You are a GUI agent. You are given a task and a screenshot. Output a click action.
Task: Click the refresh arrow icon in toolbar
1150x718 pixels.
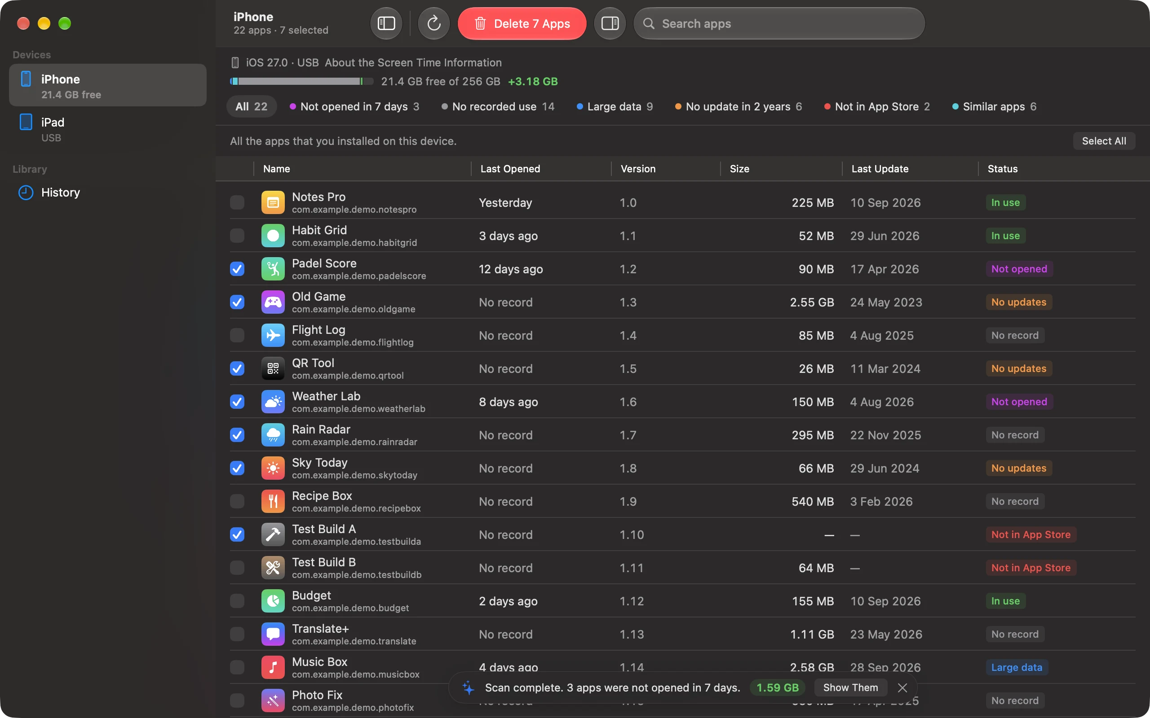433,23
